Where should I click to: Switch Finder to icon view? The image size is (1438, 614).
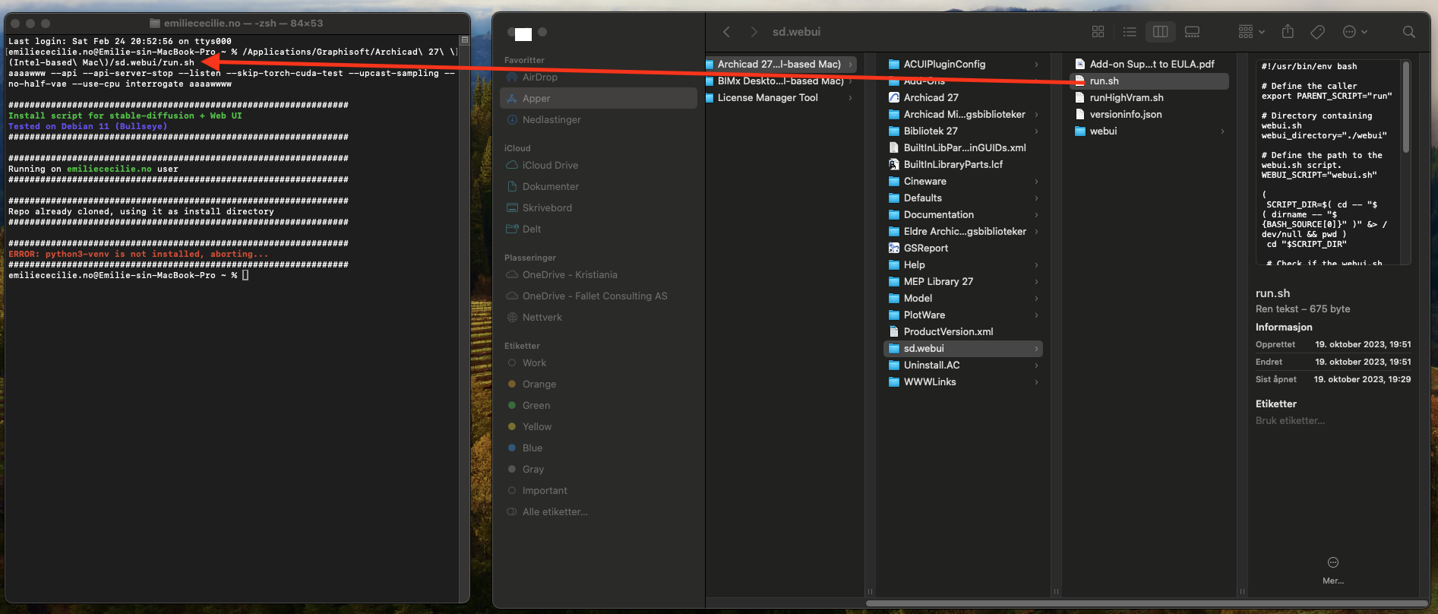(x=1098, y=32)
